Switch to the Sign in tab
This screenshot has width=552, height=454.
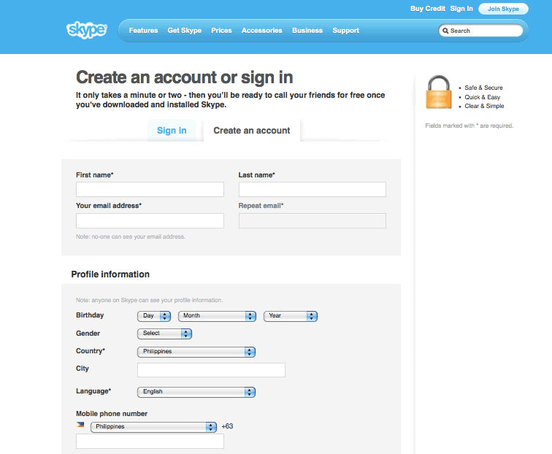click(172, 131)
